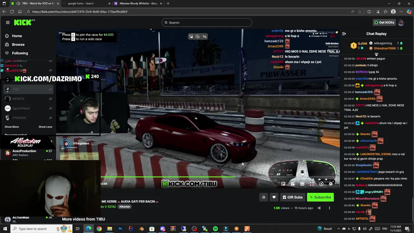Viewport: 414px width, 233px height.
Task: Open the Edge Copilot icon
Action: pyautogui.click(x=409, y=12)
